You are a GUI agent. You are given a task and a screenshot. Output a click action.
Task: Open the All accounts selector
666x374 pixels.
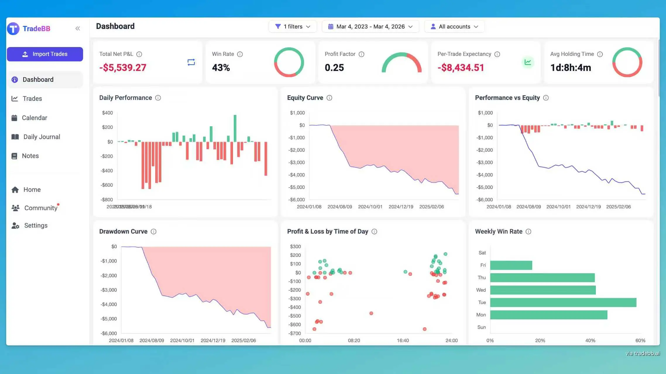click(x=454, y=26)
